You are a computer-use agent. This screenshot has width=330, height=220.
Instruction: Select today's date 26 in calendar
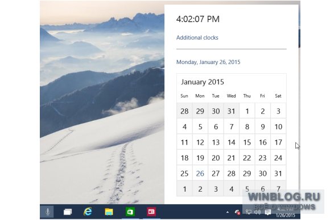[x=200, y=174]
